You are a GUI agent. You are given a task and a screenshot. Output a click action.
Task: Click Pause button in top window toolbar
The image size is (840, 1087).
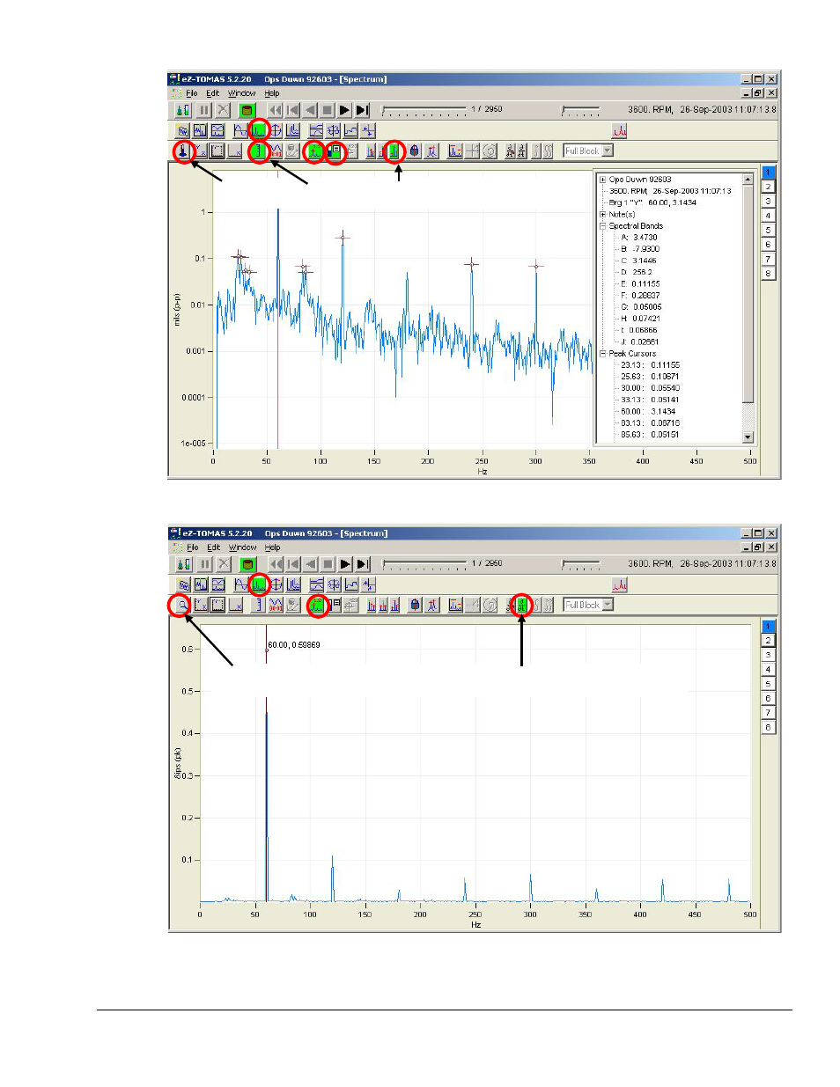click(204, 110)
